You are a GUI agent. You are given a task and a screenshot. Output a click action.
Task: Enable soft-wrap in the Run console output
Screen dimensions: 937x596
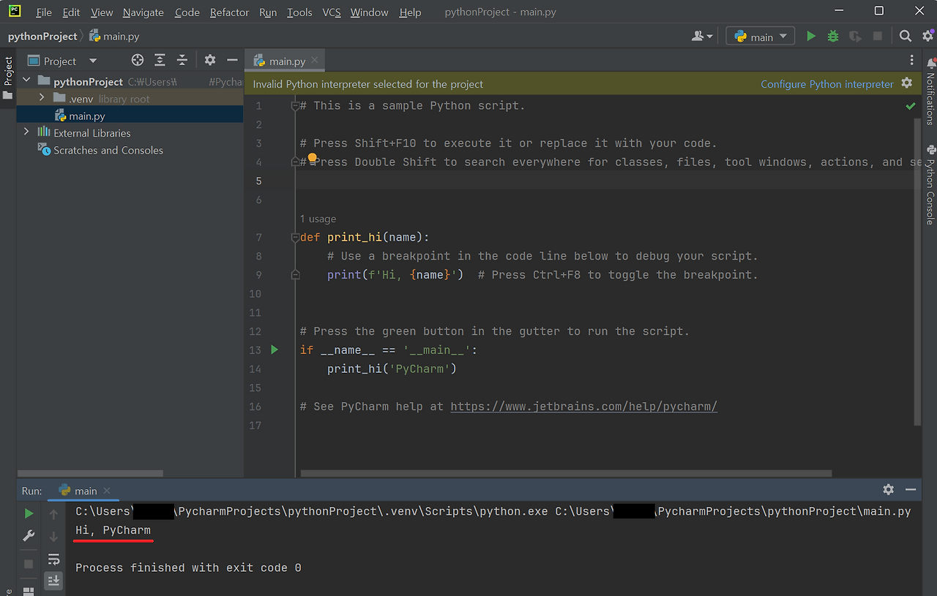click(x=53, y=559)
